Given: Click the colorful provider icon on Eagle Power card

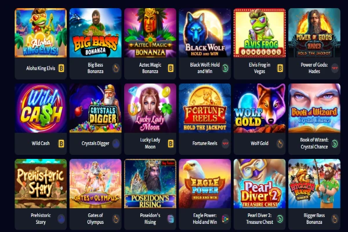Looking at the screenshot, I should 225,219.
